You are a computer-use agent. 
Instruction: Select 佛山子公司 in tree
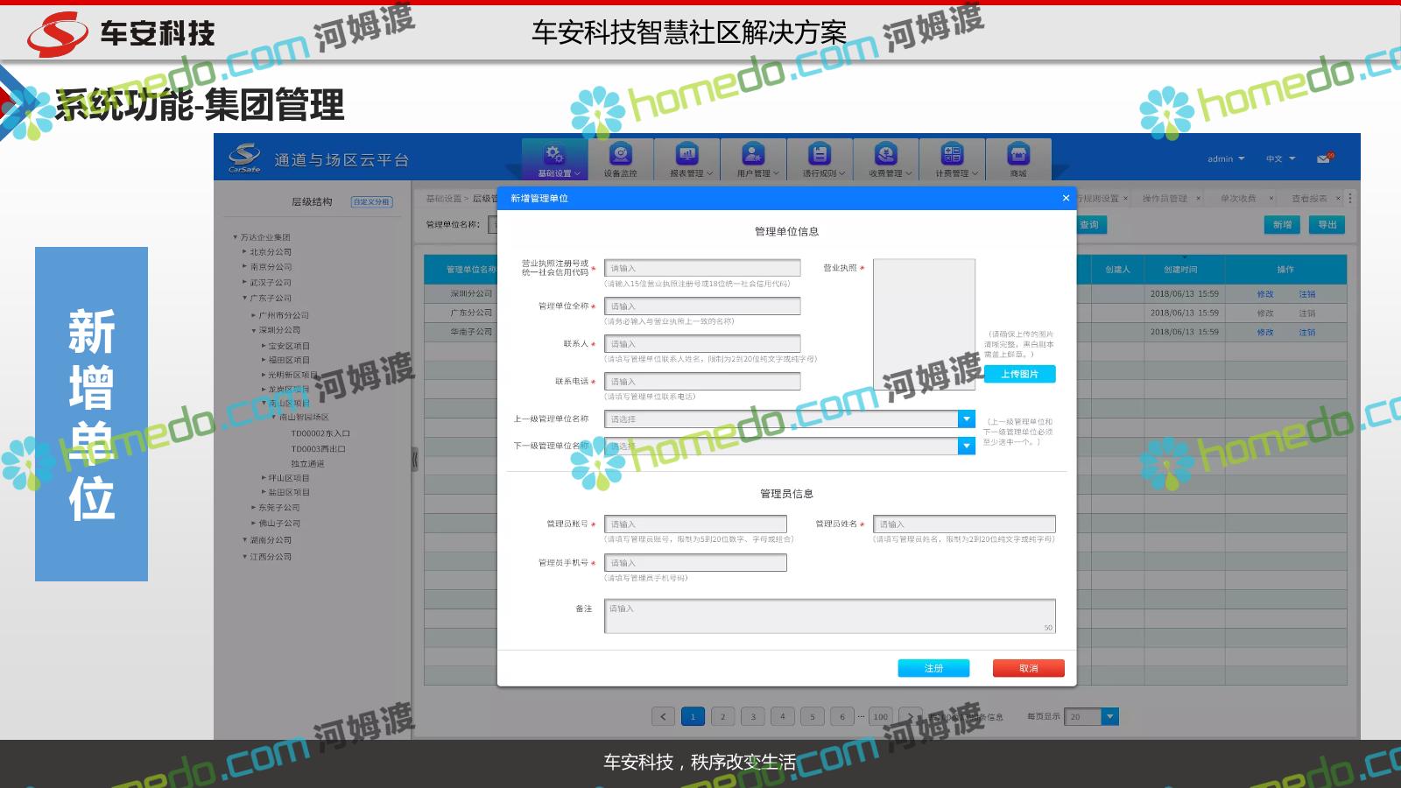pyautogui.click(x=279, y=524)
